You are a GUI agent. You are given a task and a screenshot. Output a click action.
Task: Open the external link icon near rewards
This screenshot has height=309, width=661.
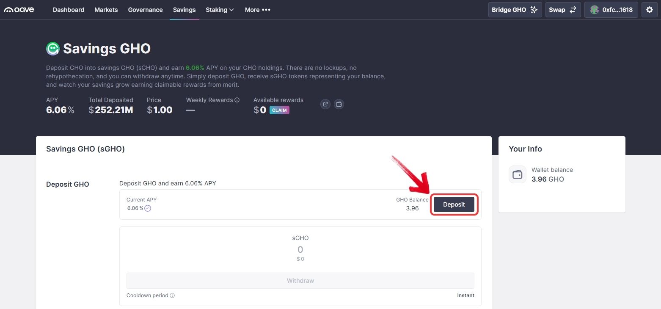pyautogui.click(x=325, y=104)
